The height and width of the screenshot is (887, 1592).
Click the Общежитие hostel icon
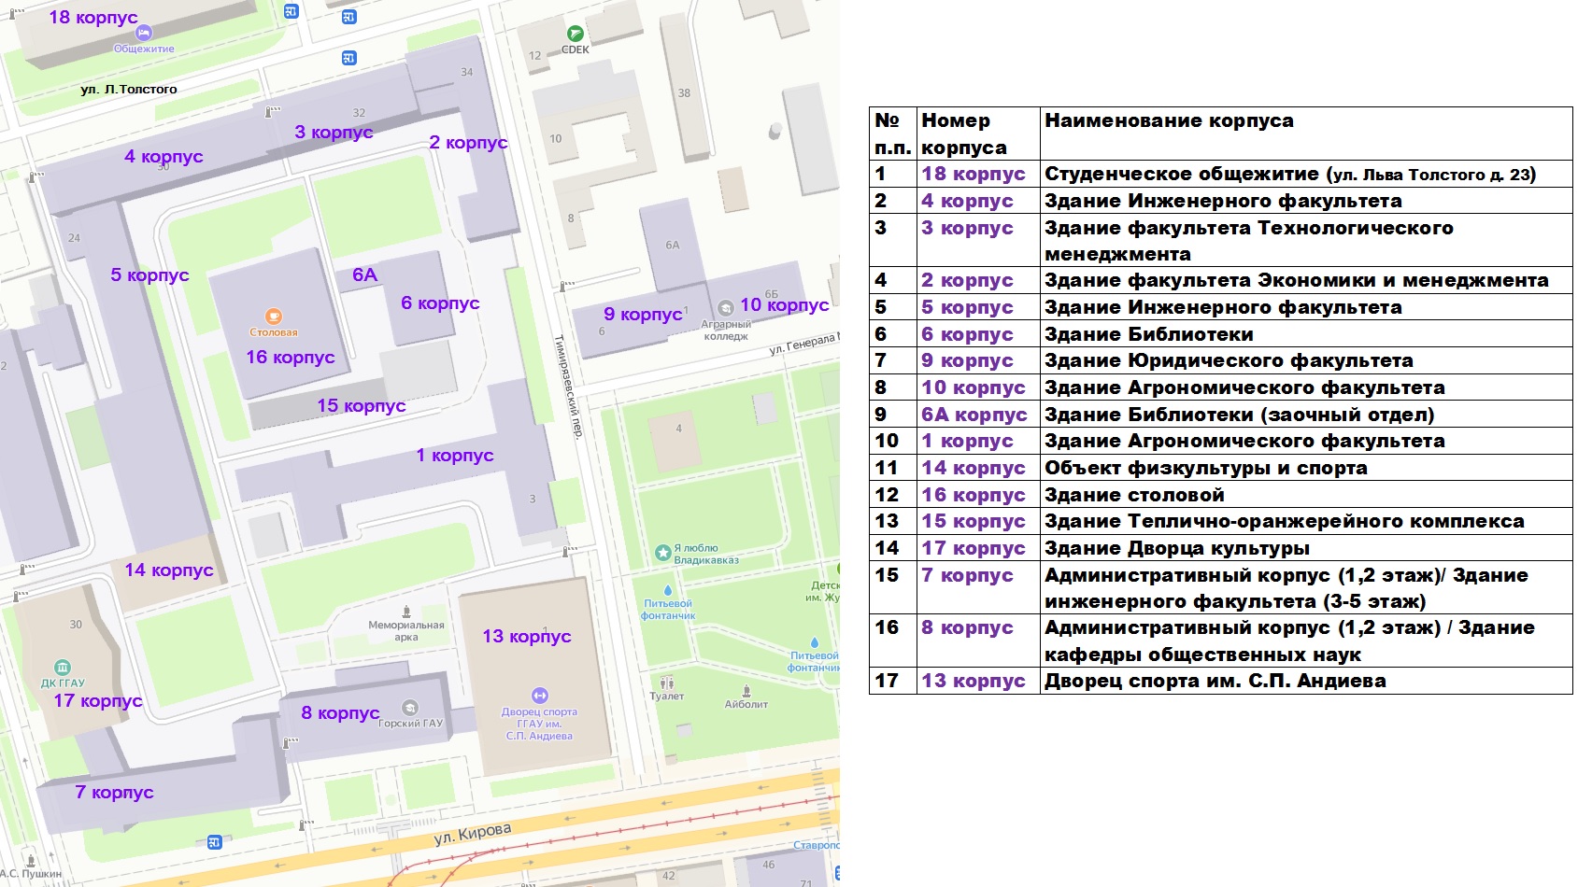click(143, 34)
